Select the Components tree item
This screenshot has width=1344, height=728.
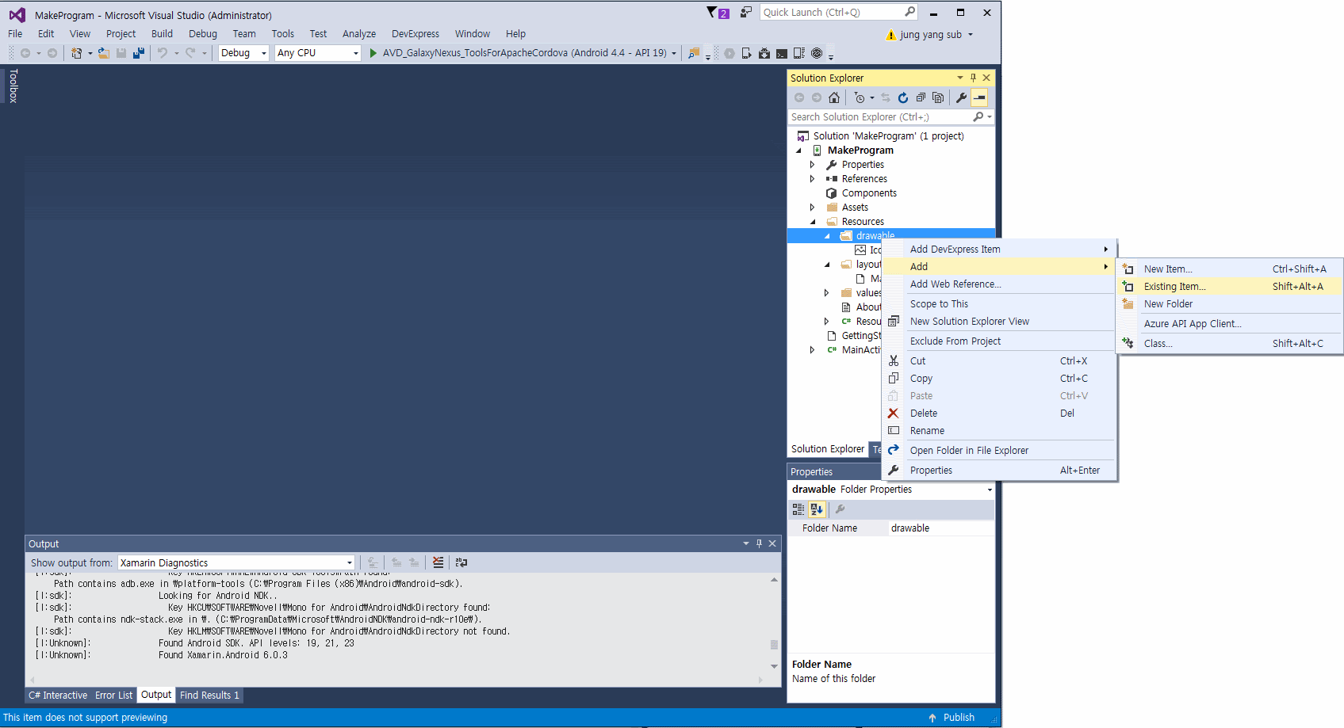click(869, 193)
